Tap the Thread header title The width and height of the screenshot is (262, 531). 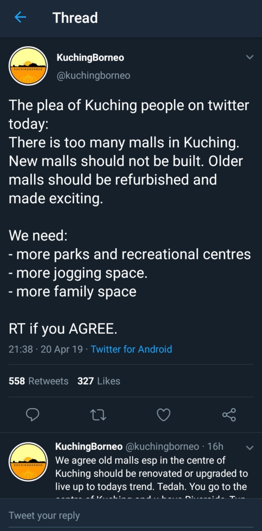point(75,18)
